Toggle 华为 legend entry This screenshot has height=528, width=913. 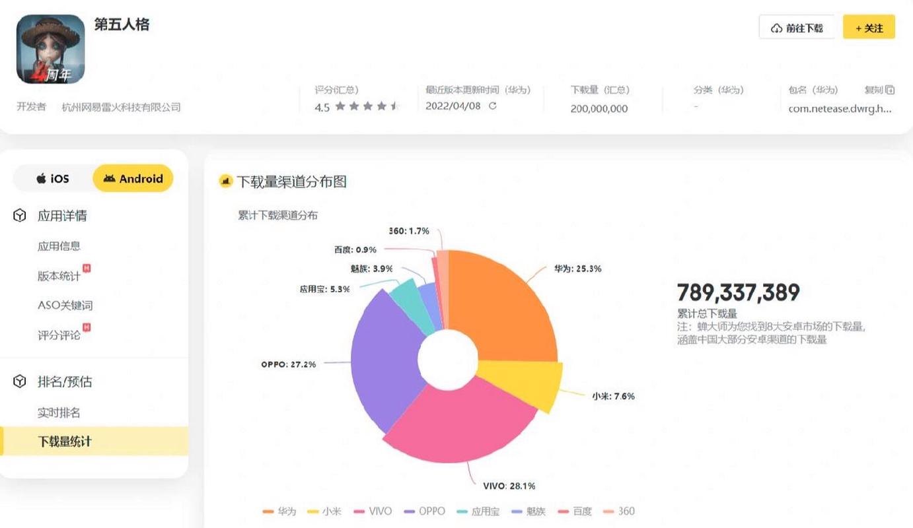click(x=279, y=511)
